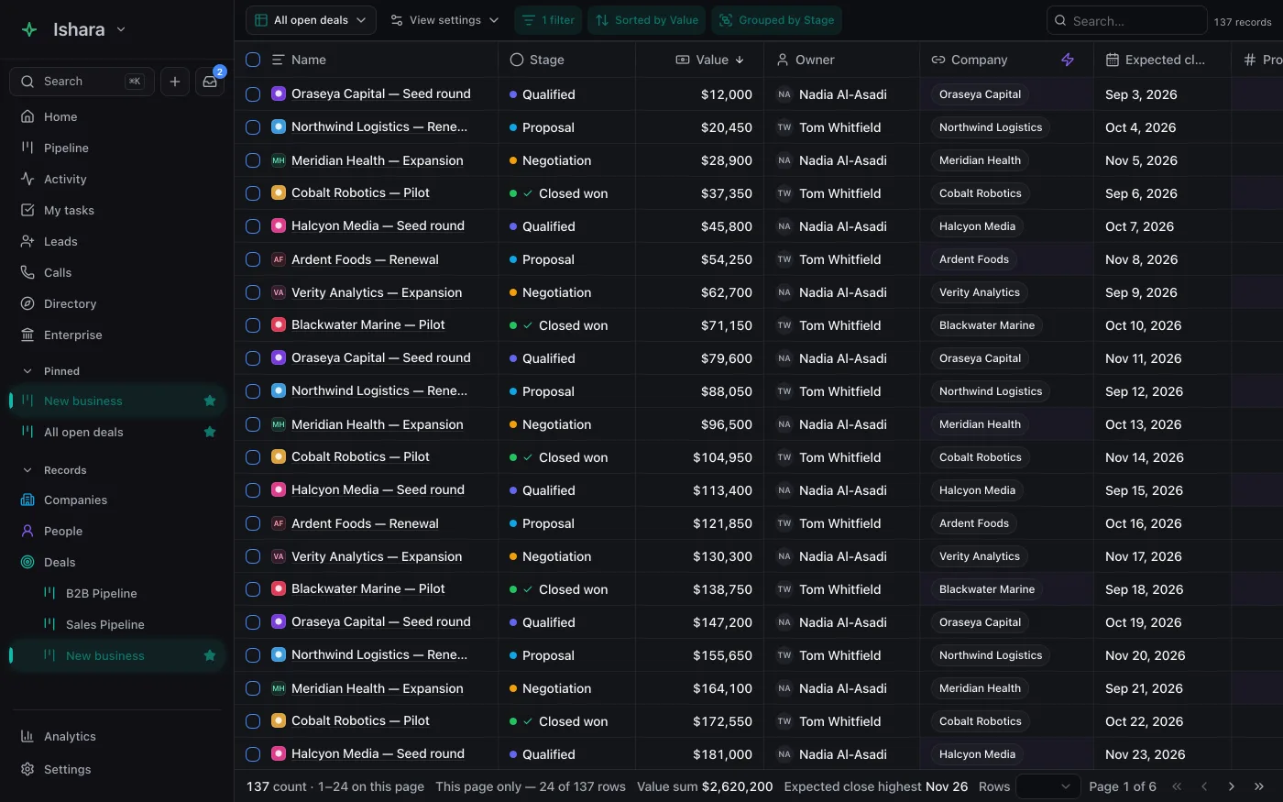Click lightning icon in Company header
This screenshot has width=1283, height=802.
click(x=1068, y=60)
